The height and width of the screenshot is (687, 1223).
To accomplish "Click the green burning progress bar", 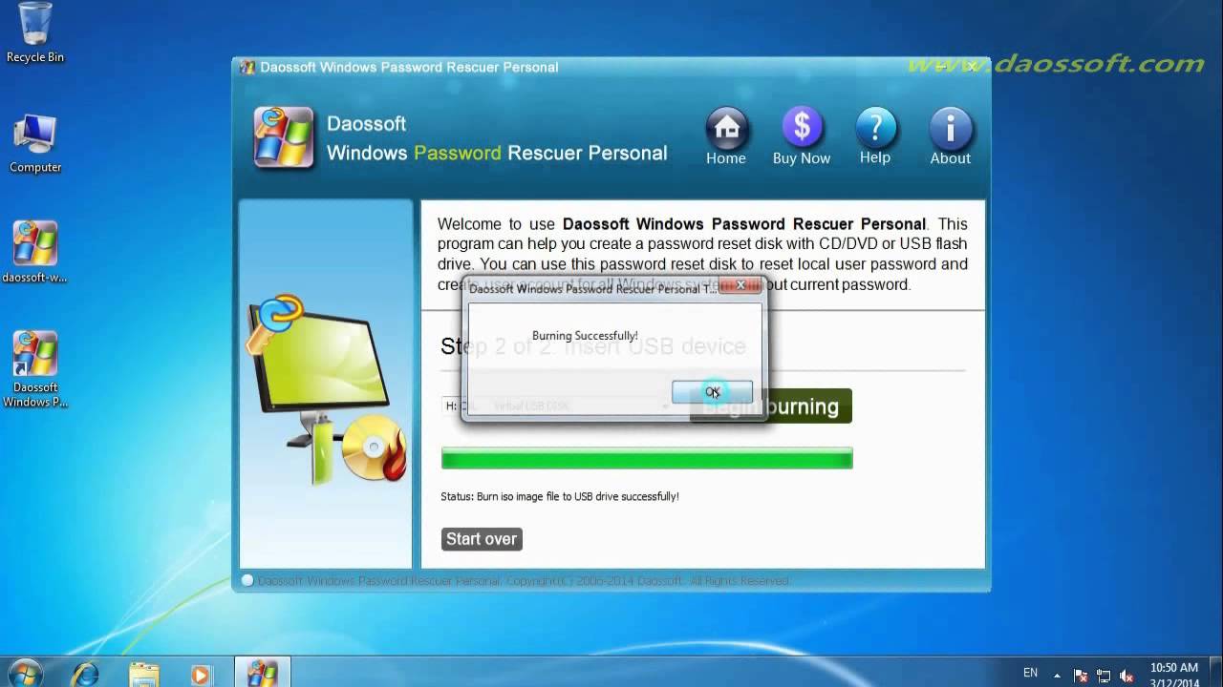I will pos(647,459).
